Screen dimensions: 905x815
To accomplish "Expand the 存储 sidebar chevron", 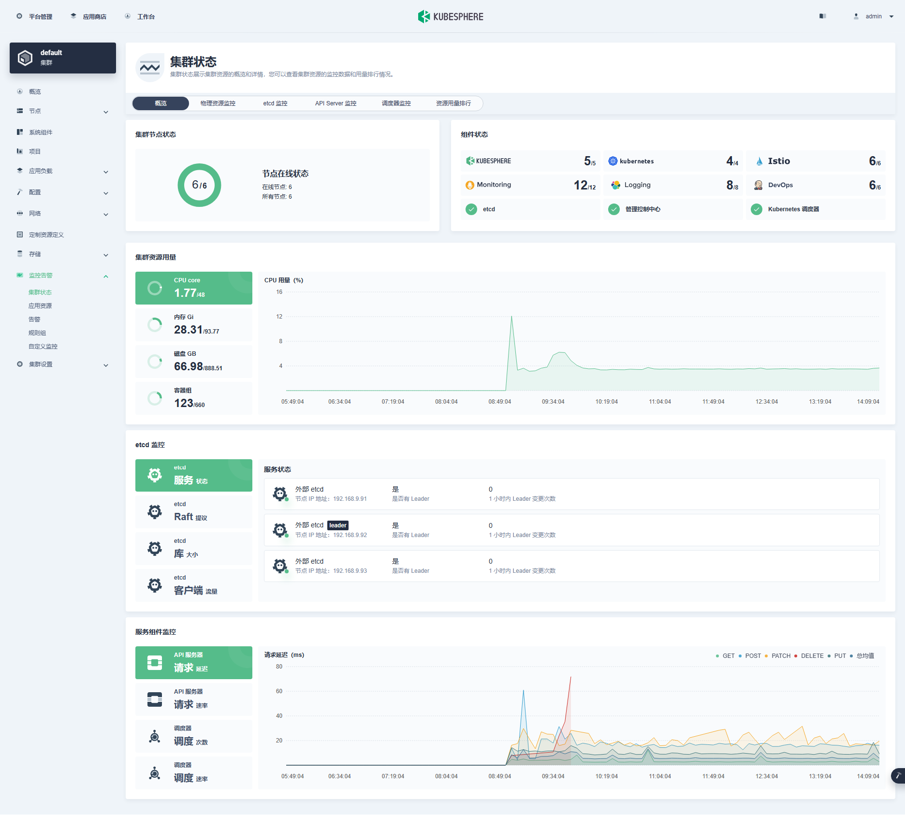I will pos(106,255).
